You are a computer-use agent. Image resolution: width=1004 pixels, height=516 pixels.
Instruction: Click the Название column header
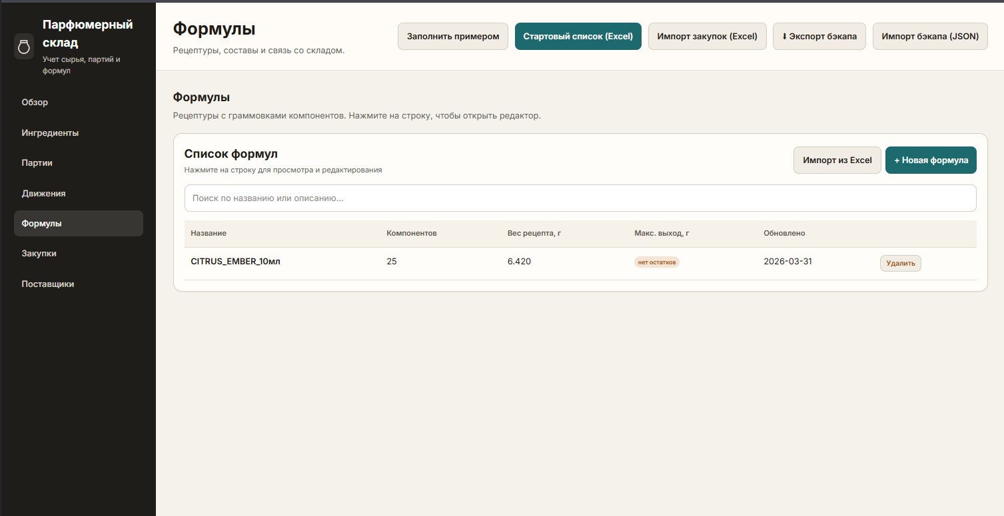point(209,234)
